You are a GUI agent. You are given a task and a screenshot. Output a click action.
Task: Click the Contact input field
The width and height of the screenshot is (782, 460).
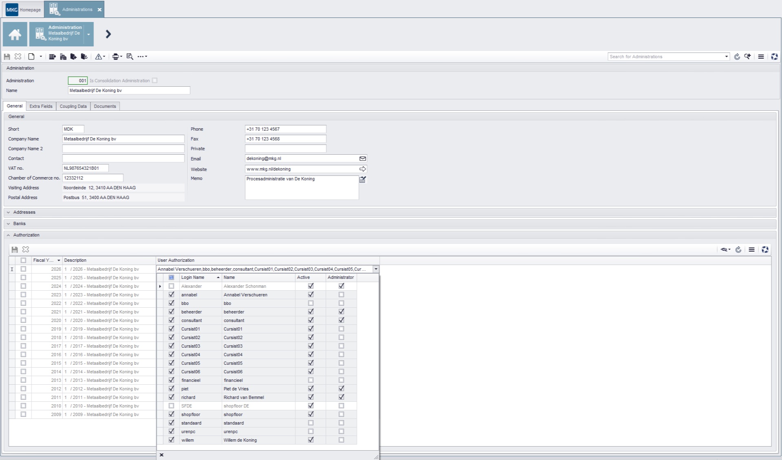(123, 158)
